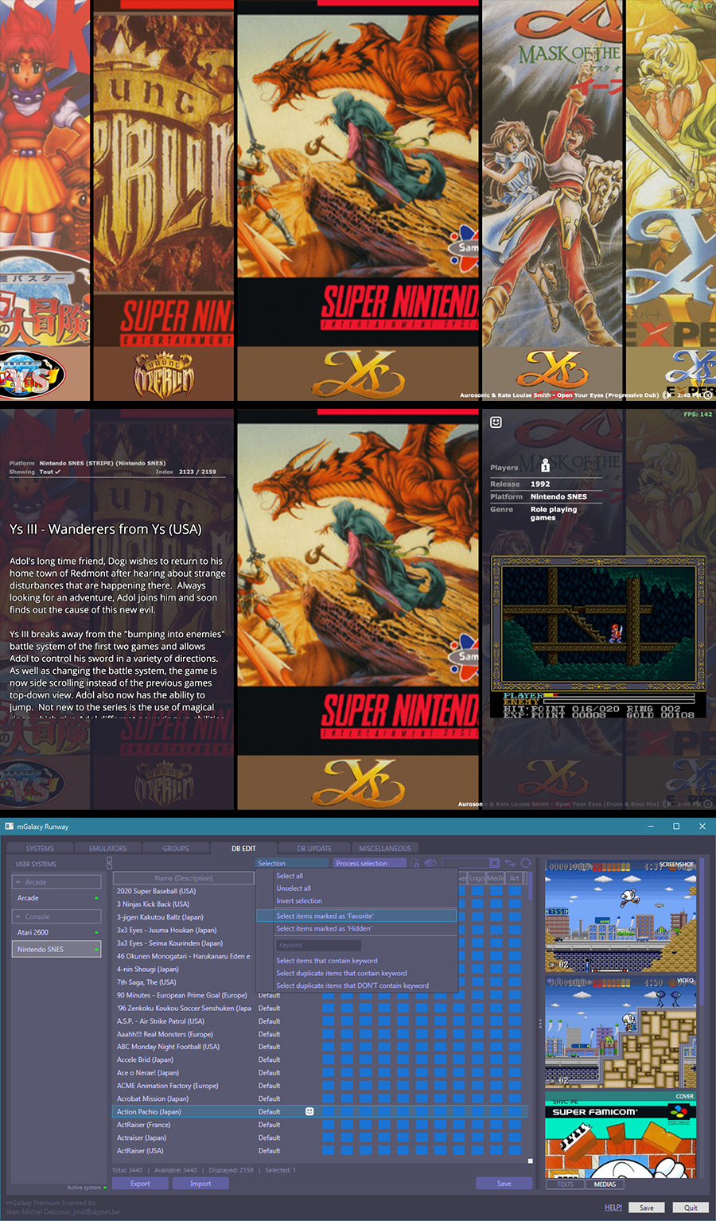Select Arcade in the systems list
Viewport: 716px width, 1221px height.
click(x=56, y=898)
